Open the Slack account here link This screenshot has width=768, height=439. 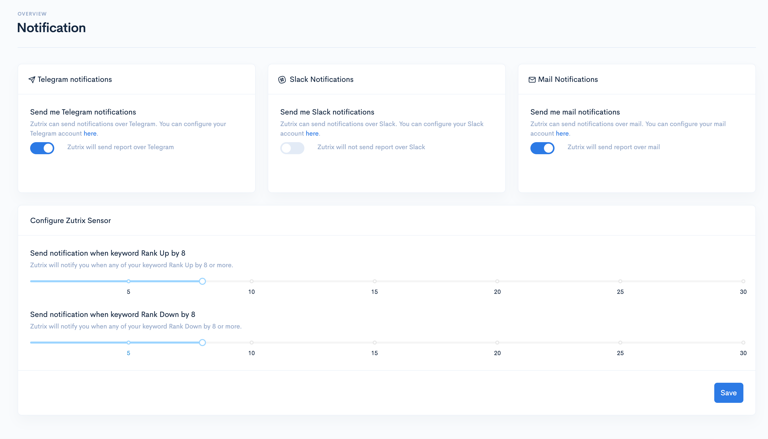(312, 133)
